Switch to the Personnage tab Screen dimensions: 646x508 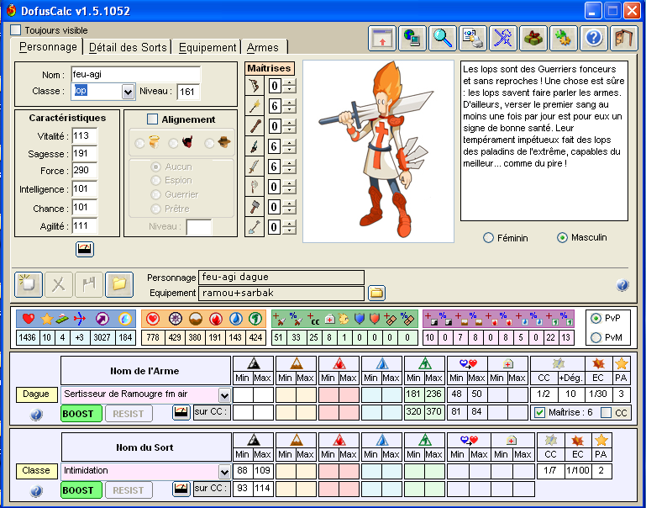tap(48, 47)
